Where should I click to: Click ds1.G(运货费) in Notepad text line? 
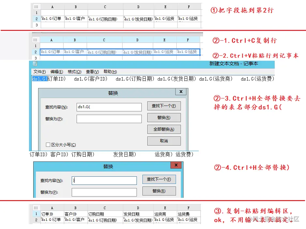(x=257, y=79)
